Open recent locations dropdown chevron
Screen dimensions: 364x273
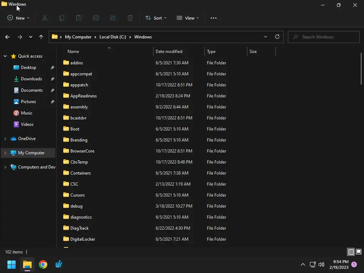pos(31,37)
